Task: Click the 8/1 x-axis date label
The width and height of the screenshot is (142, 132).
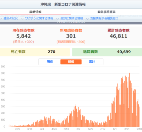Action: click(115, 129)
